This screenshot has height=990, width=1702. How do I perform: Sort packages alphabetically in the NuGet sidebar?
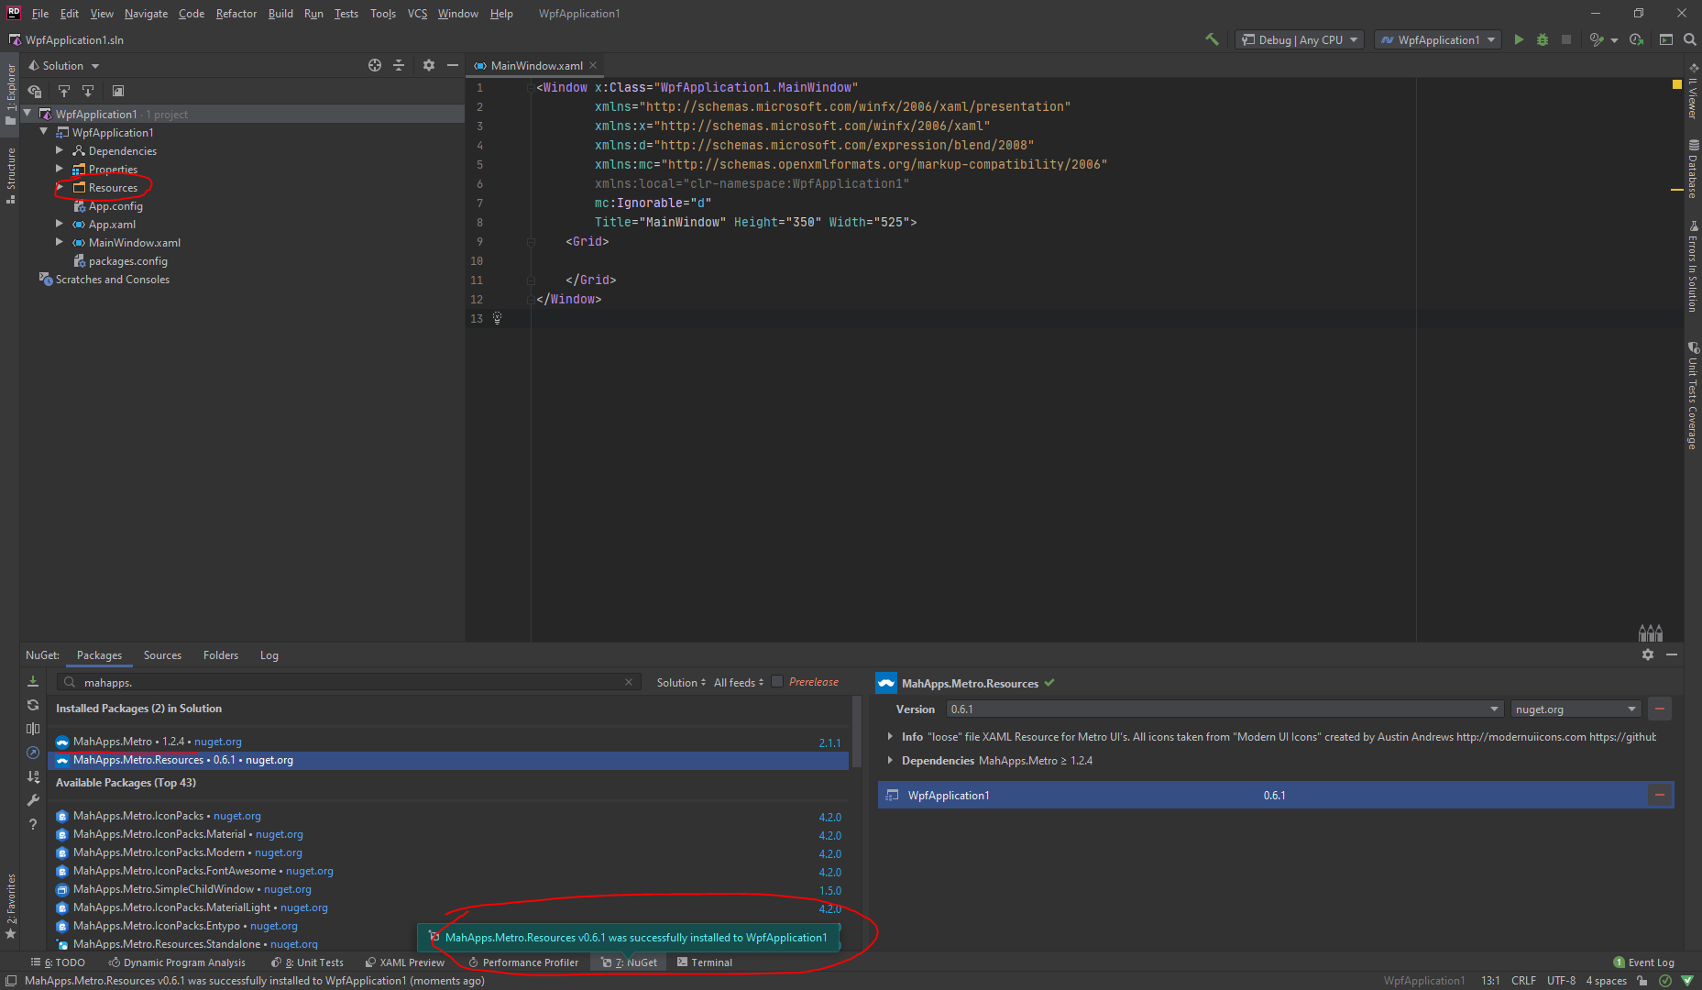click(x=33, y=776)
